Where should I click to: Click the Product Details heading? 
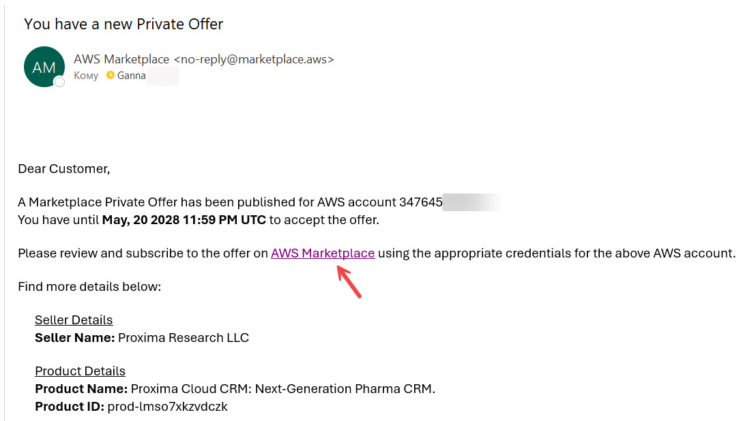80,371
